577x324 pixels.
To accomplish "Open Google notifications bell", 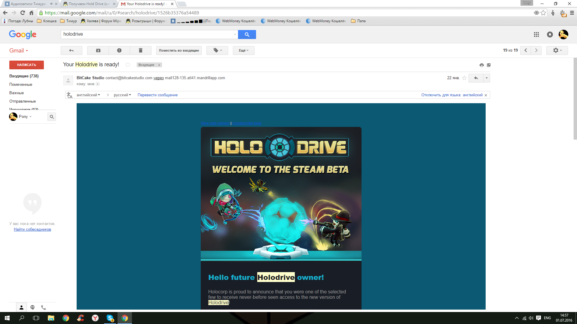I will [x=550, y=34].
